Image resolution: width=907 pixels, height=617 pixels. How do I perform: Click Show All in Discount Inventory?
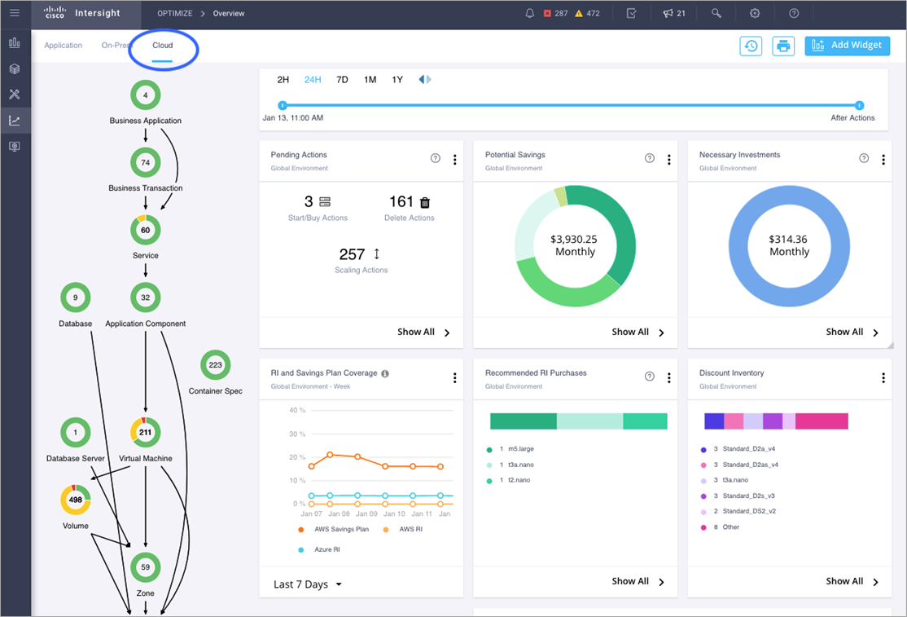(852, 582)
